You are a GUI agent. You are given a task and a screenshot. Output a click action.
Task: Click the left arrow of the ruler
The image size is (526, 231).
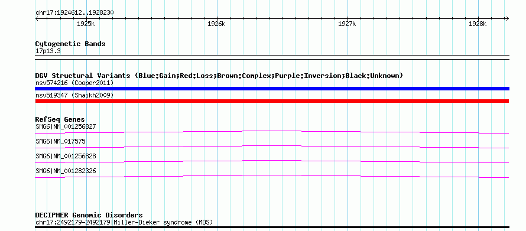[x=37, y=18]
